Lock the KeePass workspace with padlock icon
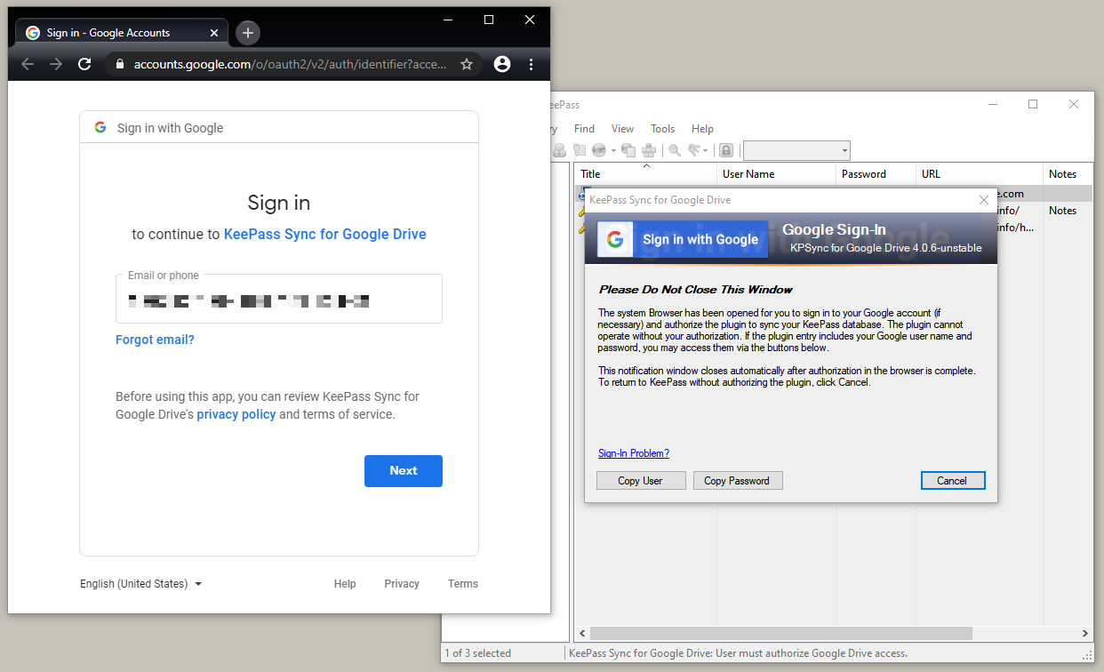The image size is (1104, 672). (x=726, y=150)
